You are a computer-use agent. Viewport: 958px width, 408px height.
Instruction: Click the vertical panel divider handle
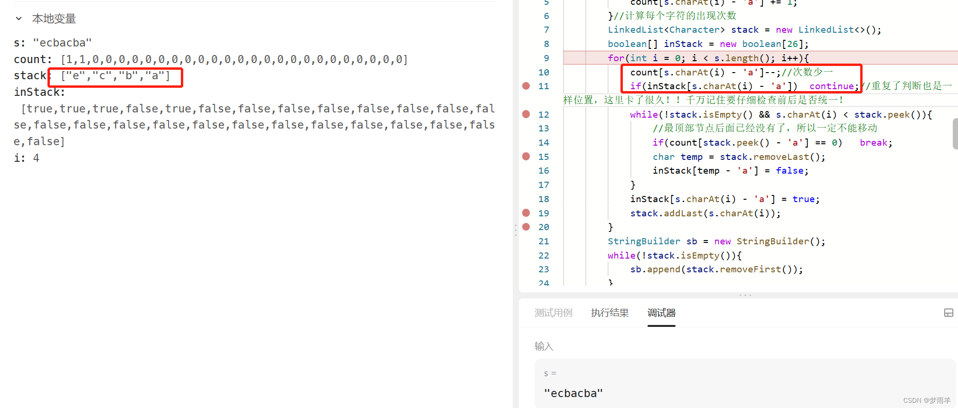click(x=516, y=230)
